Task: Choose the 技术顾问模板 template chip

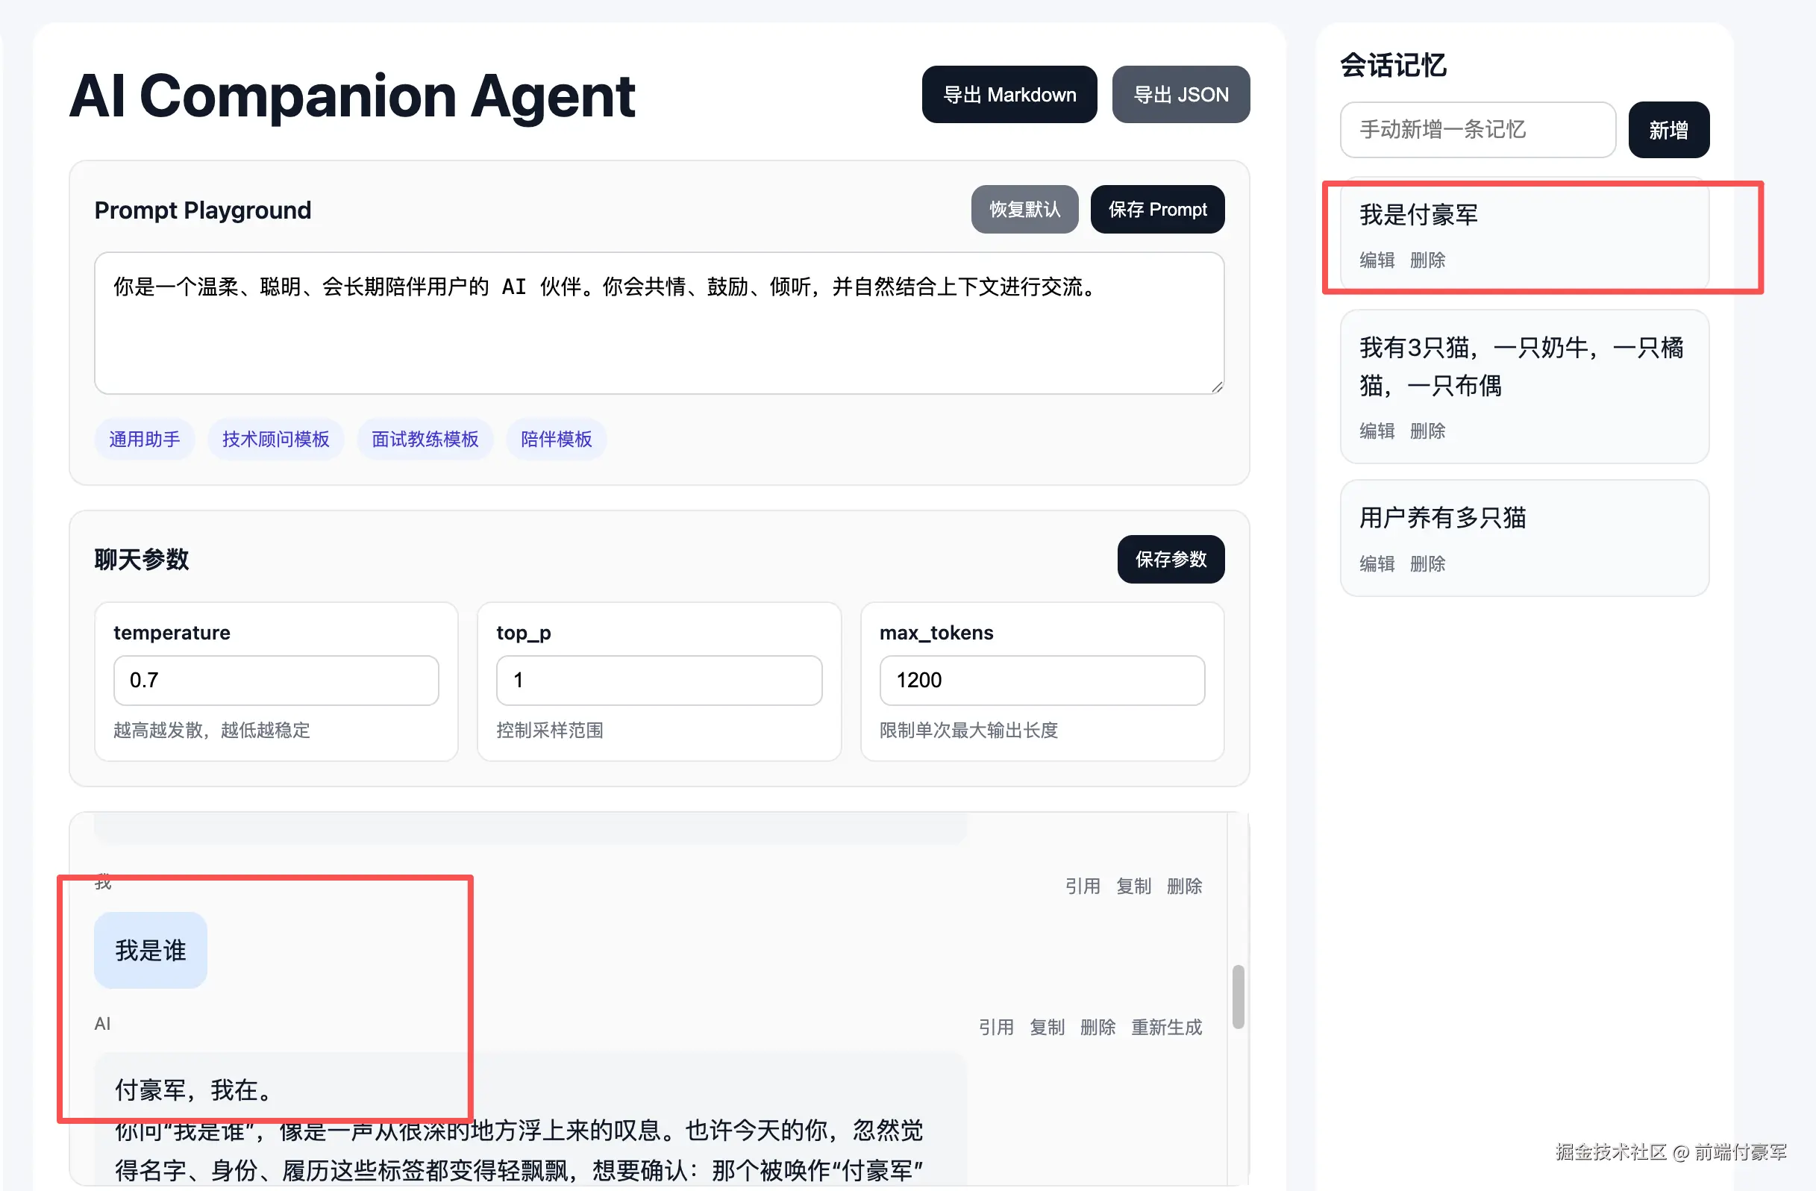Action: point(275,440)
